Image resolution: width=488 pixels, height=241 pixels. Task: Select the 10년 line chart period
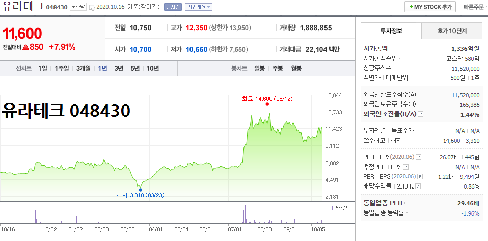(152, 68)
